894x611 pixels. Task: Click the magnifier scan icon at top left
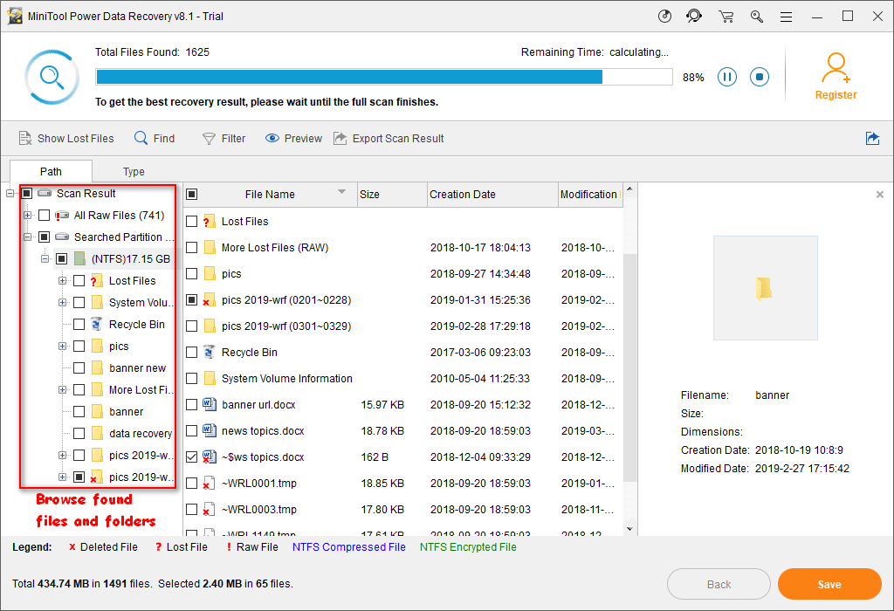pyautogui.click(x=52, y=77)
